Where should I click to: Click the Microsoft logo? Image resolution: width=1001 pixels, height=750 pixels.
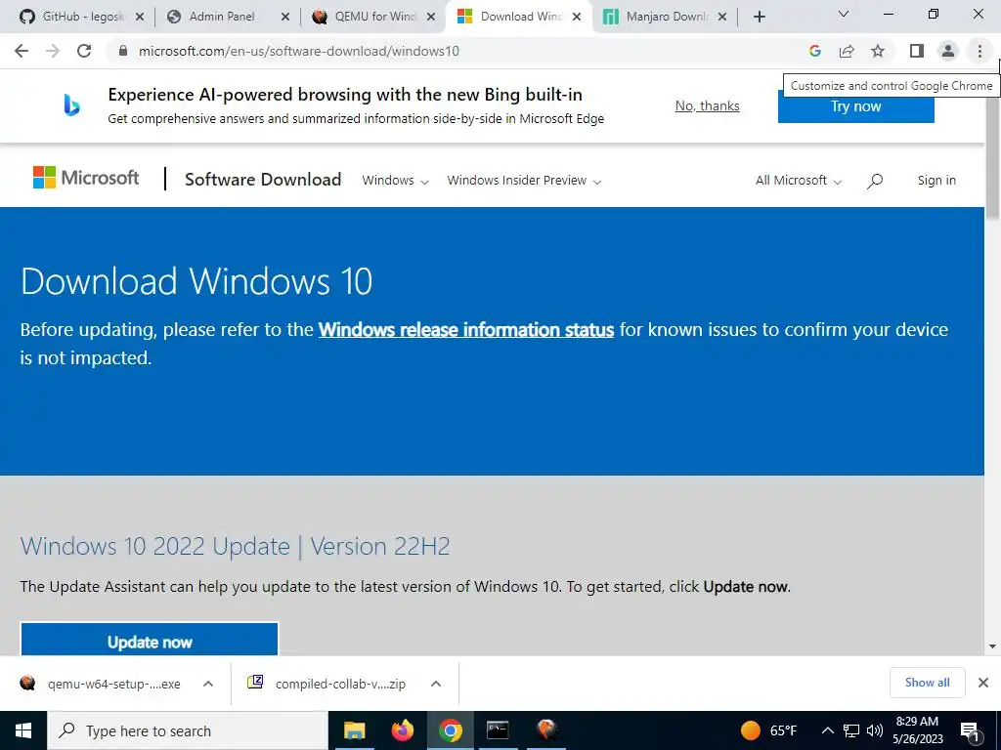tap(86, 178)
